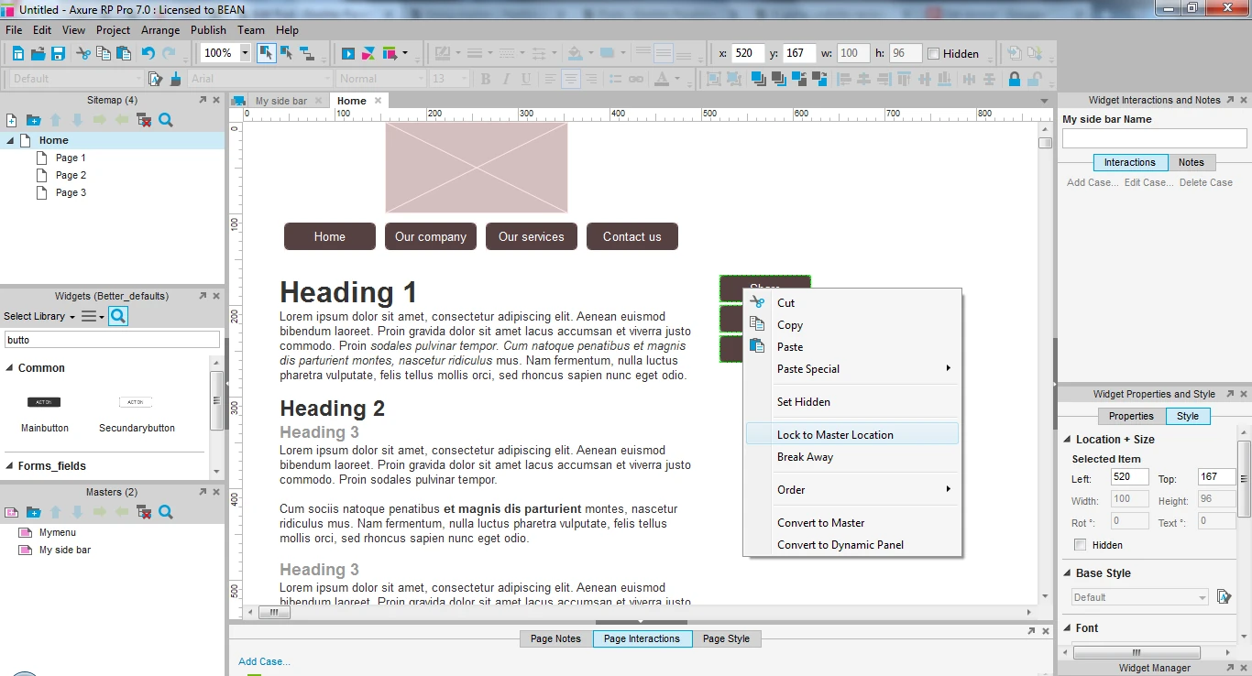Click the My side bar Name input field
This screenshot has height=676, width=1252.
pyautogui.click(x=1154, y=138)
